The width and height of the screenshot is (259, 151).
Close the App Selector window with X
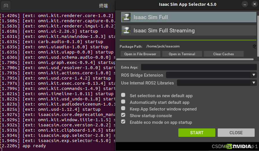click(255, 4)
